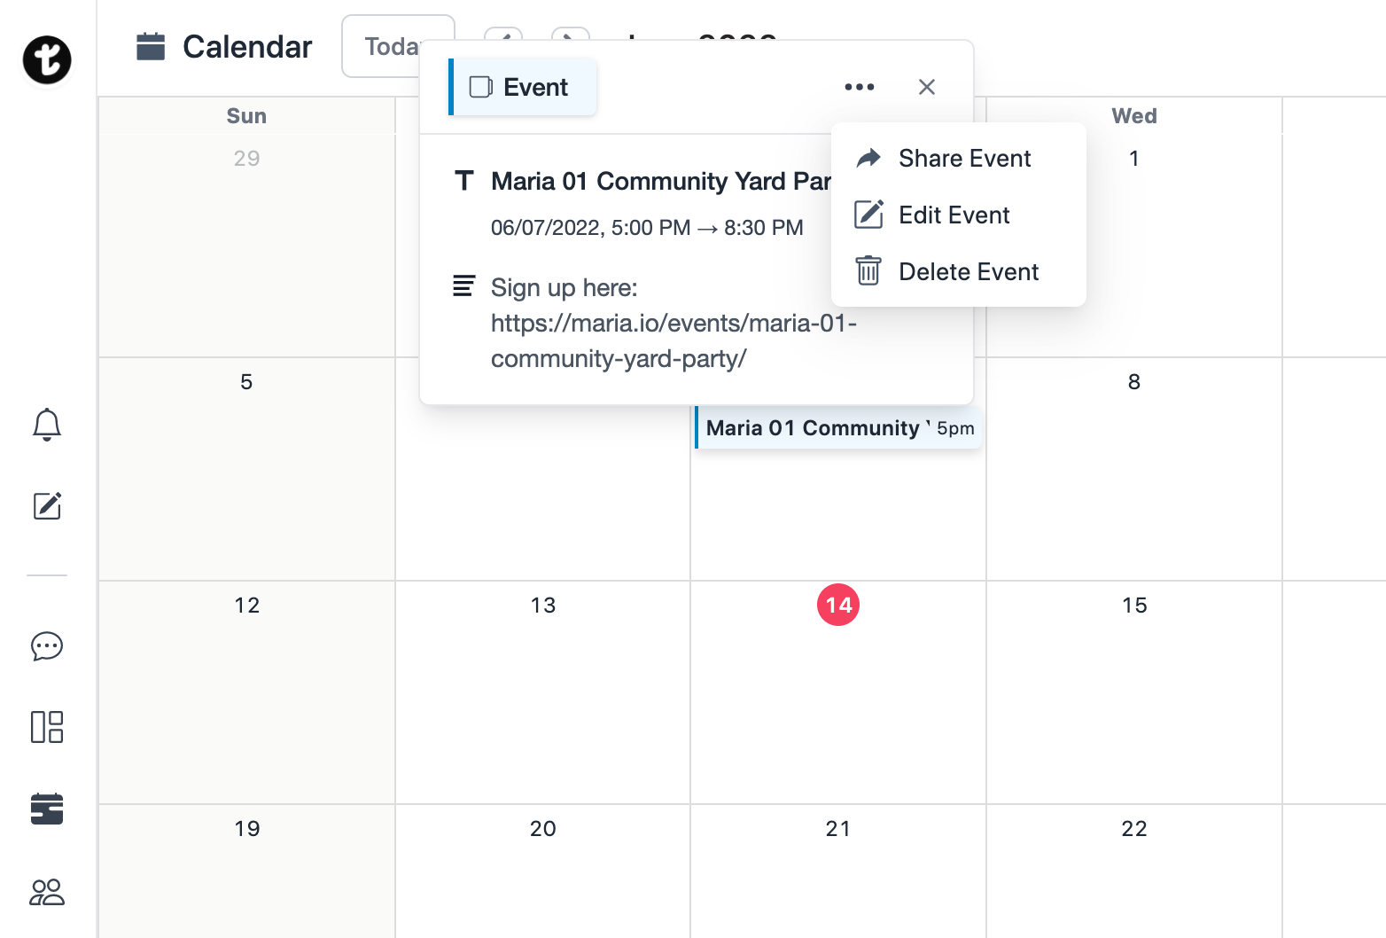The image size is (1386, 938).
Task: Open the maria.io event sign-up link
Action: click(674, 341)
